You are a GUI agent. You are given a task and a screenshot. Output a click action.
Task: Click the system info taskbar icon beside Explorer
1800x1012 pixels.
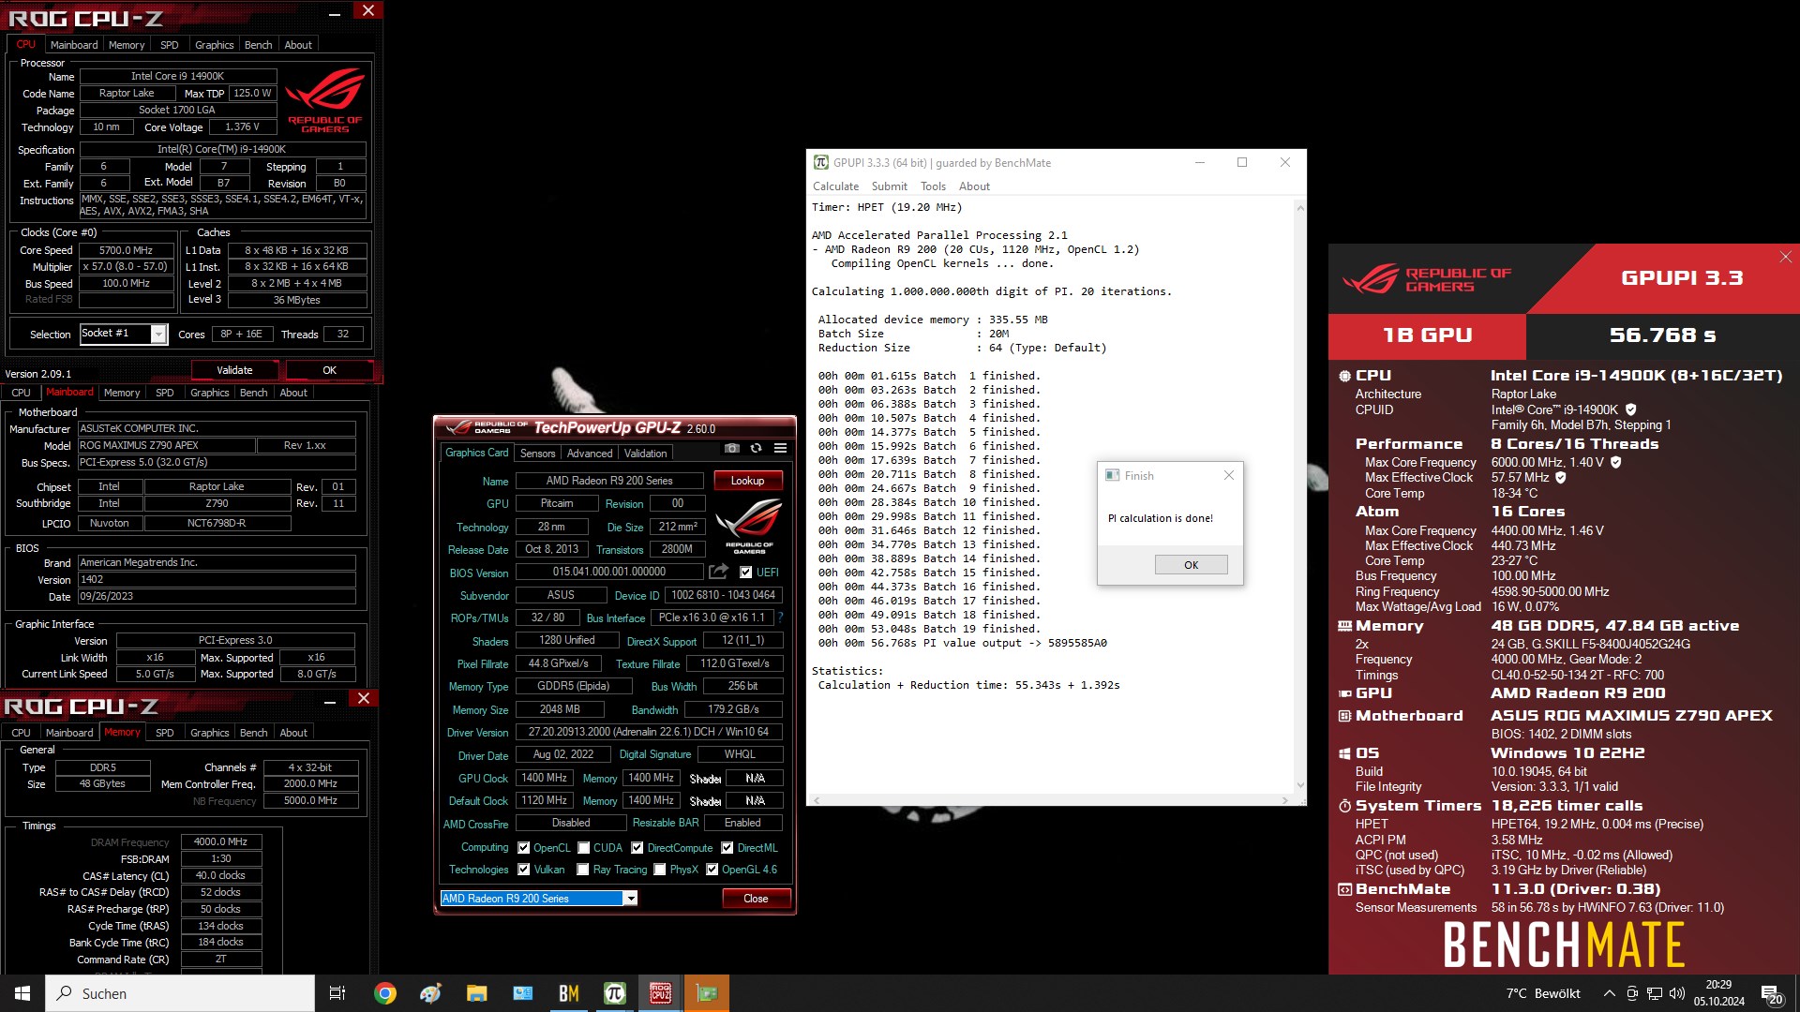[x=522, y=993]
